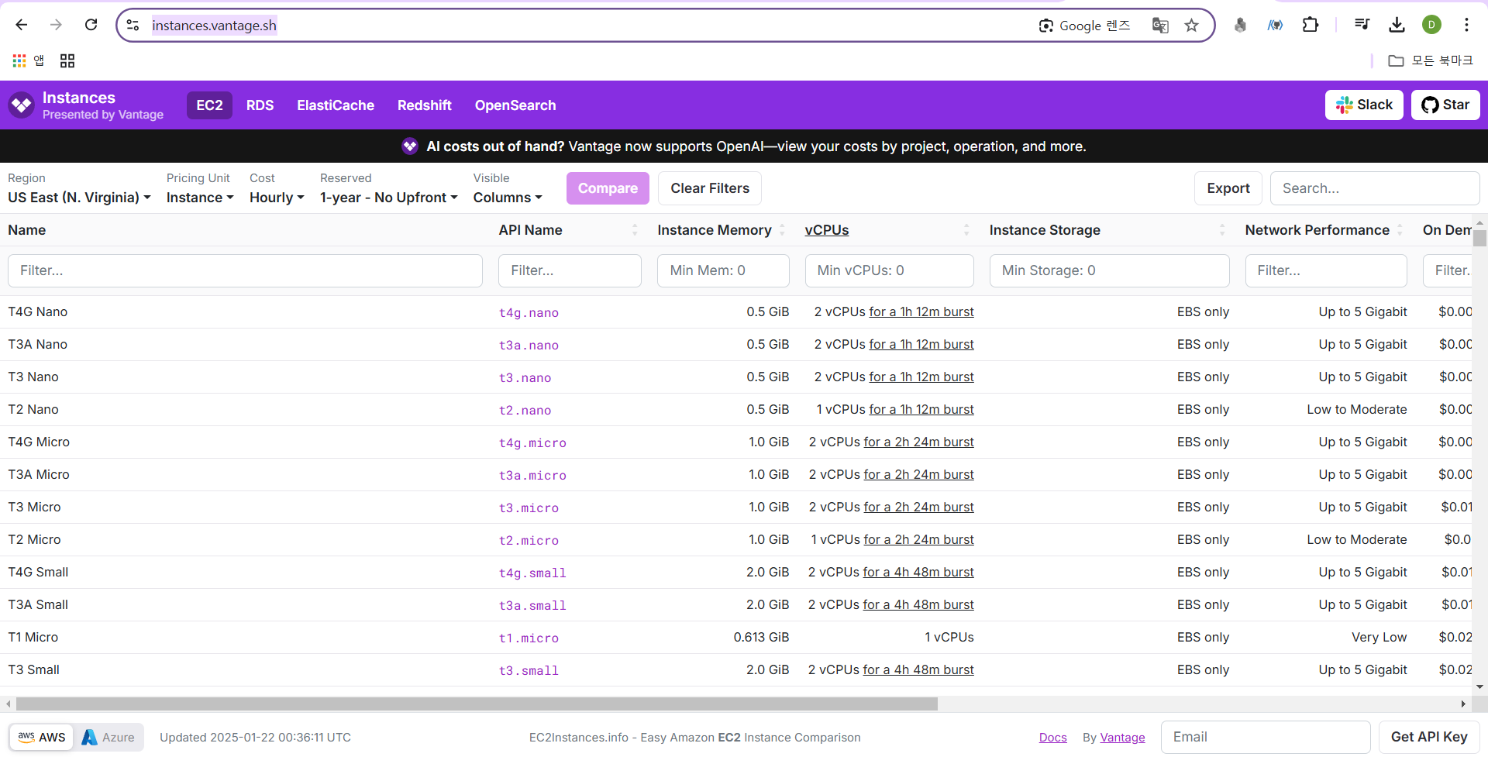Image resolution: width=1488 pixels, height=757 pixels.
Task: Reload the page with refresh icon
Action: (91, 25)
